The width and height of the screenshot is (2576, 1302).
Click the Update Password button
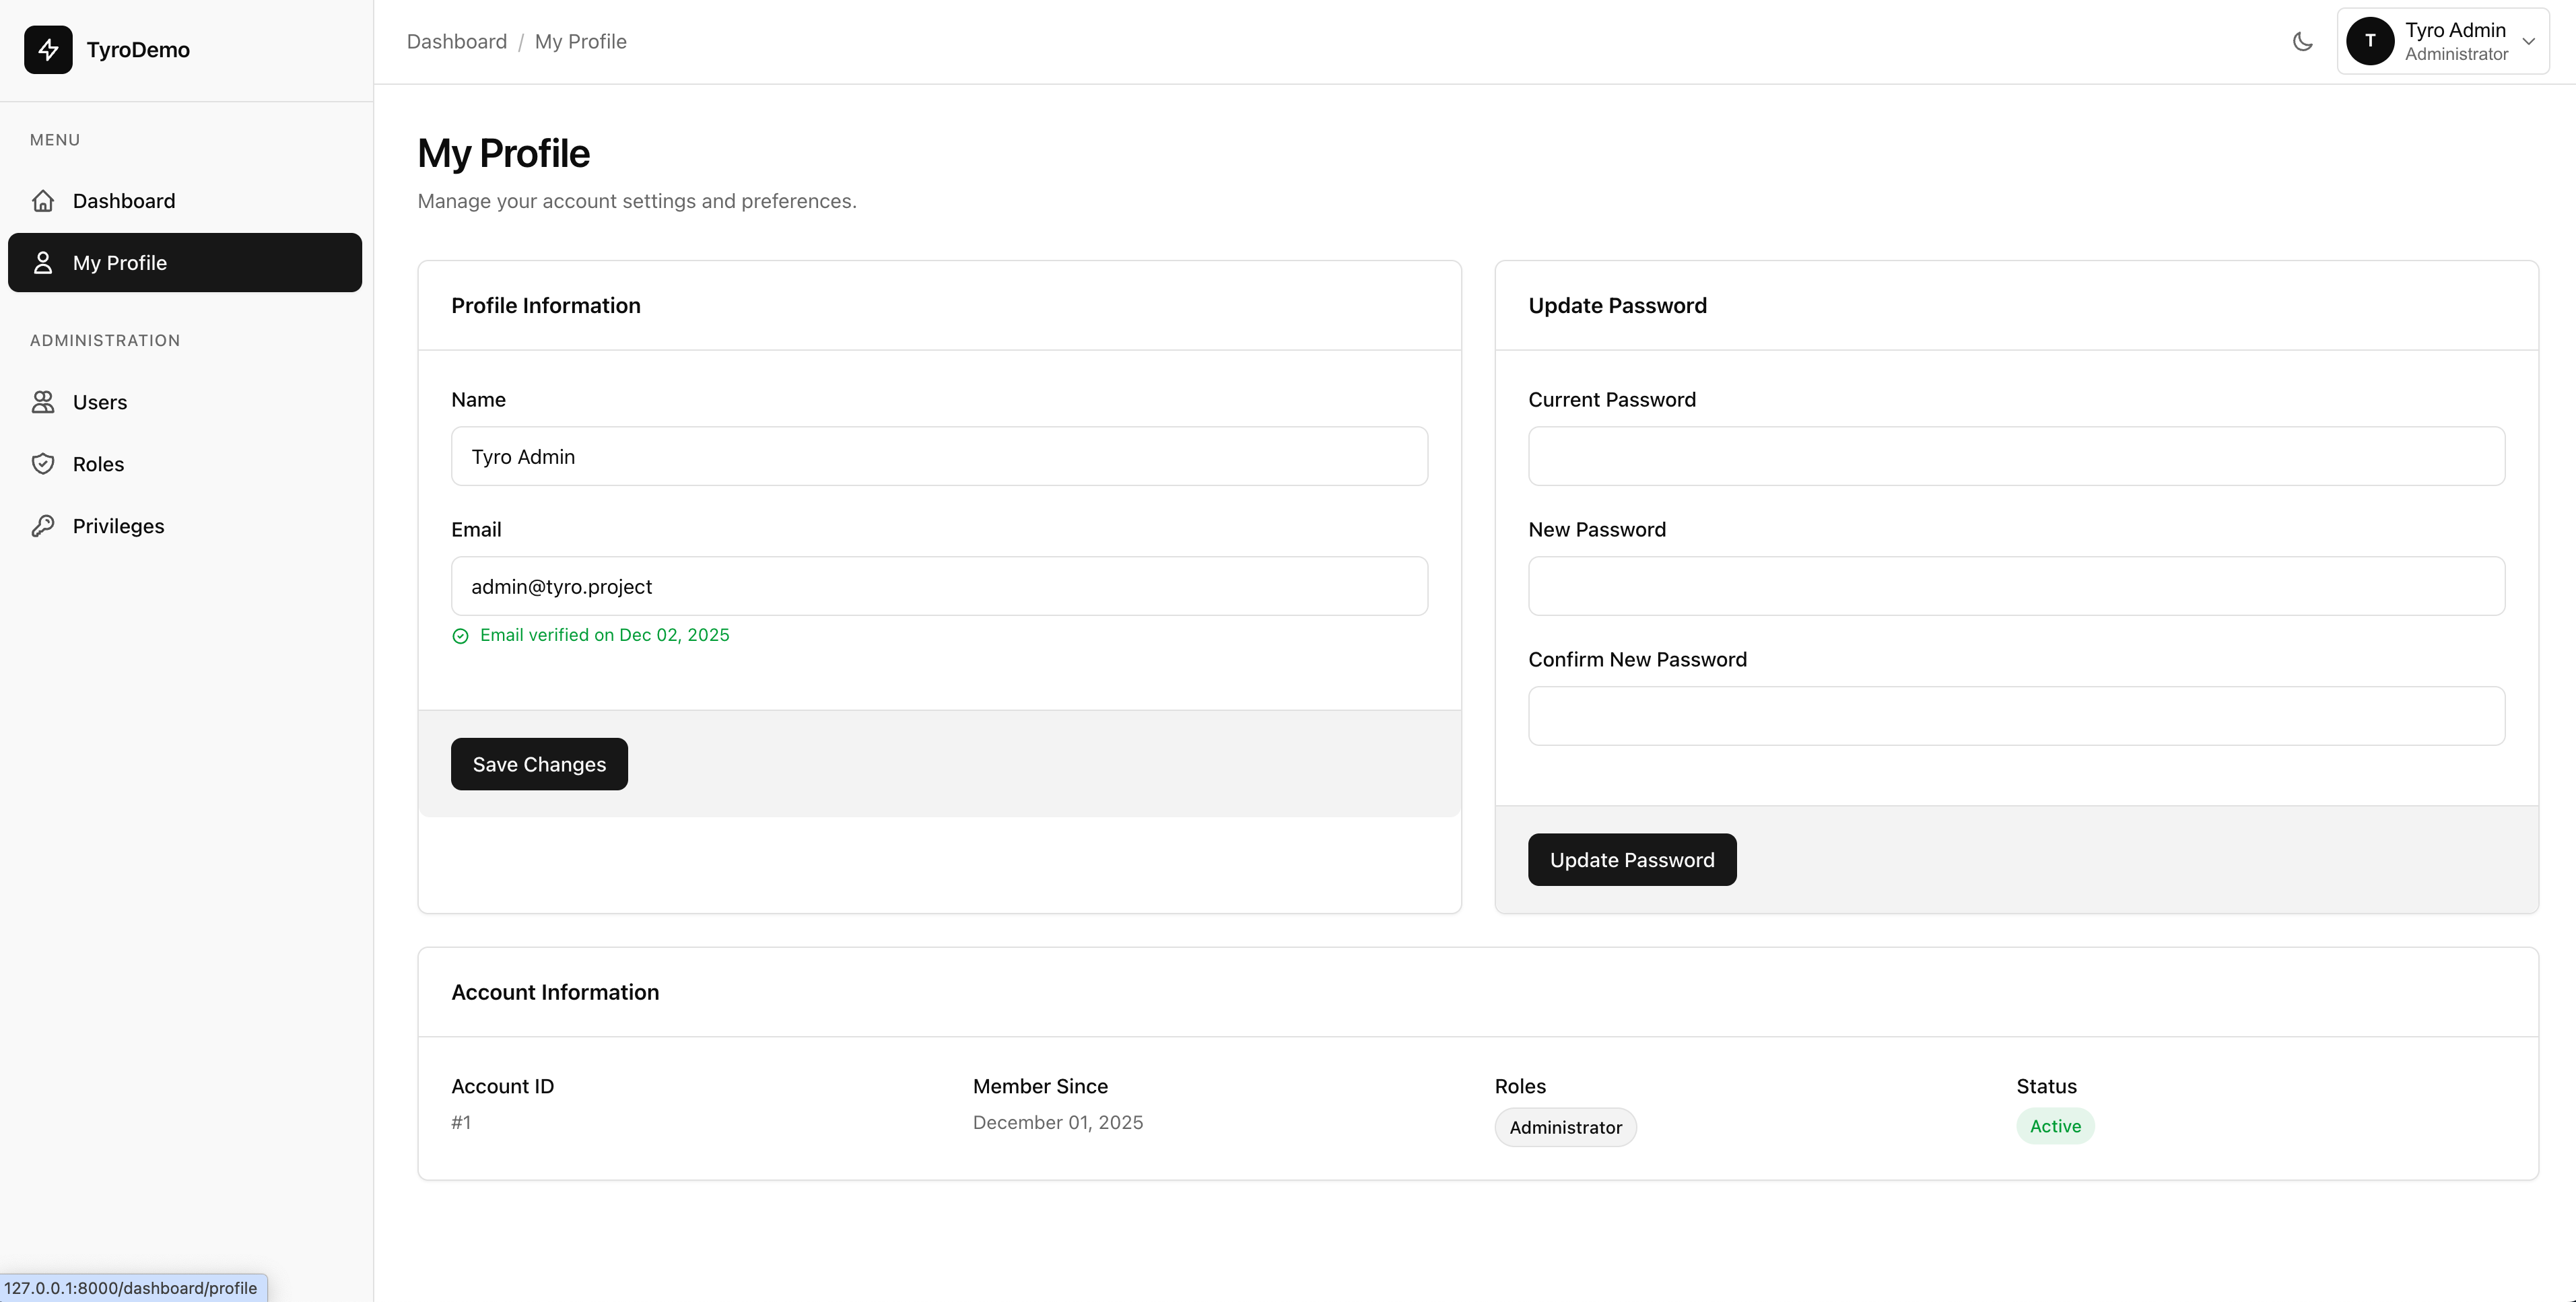pos(1631,860)
